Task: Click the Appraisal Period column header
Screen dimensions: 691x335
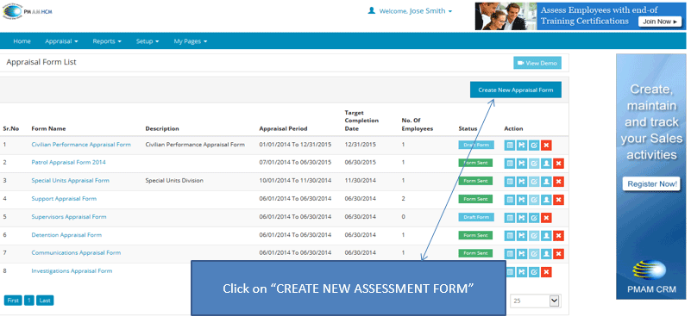Action: [x=283, y=128]
